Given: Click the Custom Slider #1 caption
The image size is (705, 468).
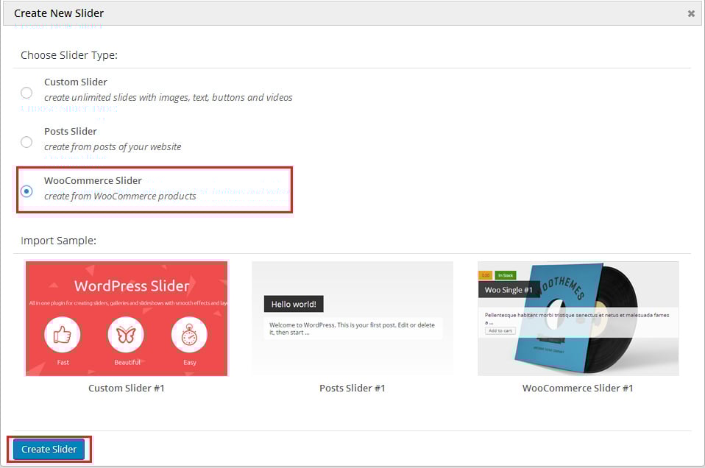Looking at the screenshot, I should [126, 388].
